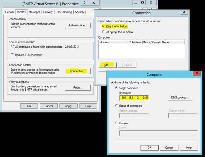Open the Connection control settings

[x=78, y=71]
